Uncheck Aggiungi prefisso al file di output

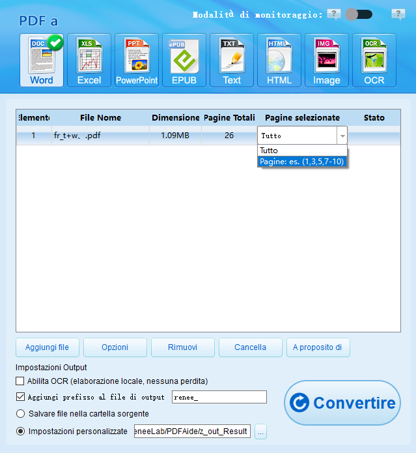(x=20, y=397)
